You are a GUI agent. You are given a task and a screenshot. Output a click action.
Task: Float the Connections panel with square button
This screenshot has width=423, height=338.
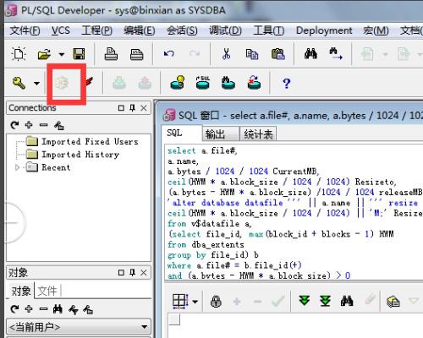[x=121, y=108]
